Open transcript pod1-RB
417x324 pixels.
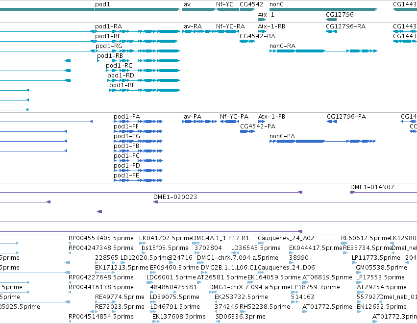[110, 56]
